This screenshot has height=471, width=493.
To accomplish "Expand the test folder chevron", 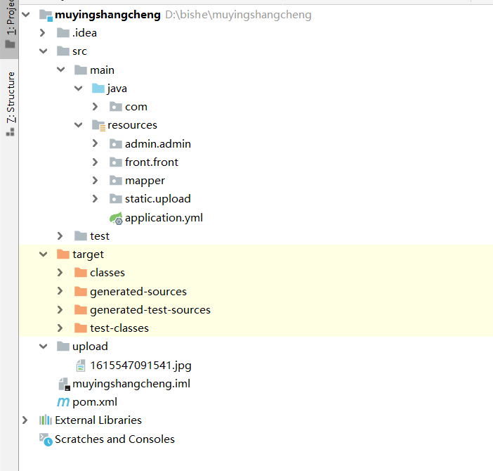I will [x=60, y=235].
